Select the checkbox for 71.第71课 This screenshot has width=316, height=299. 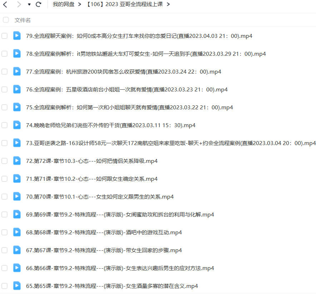4,179
